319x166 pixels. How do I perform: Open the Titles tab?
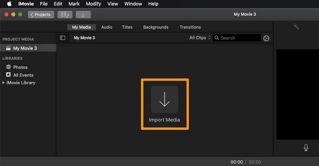(127, 27)
